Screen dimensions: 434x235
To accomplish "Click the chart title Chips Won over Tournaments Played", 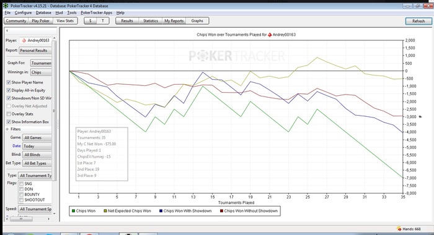I will (246, 35).
